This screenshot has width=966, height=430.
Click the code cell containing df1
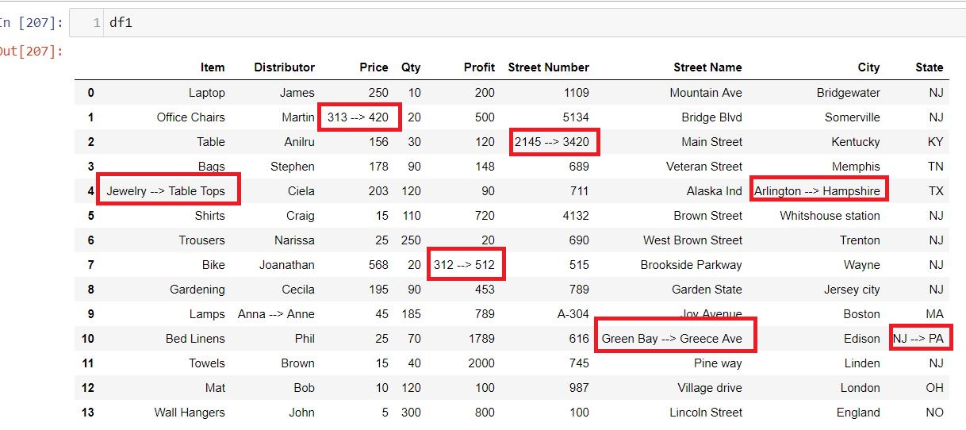pos(517,22)
